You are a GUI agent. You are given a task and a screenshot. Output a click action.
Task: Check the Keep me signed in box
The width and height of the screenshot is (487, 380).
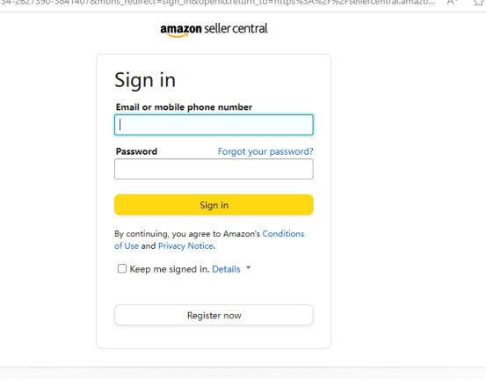tap(122, 269)
